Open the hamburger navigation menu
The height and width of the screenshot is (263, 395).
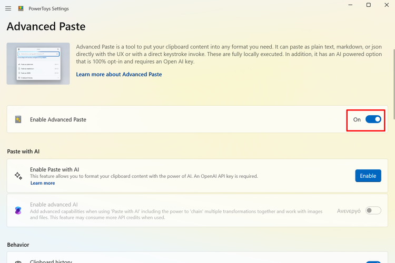click(x=8, y=8)
